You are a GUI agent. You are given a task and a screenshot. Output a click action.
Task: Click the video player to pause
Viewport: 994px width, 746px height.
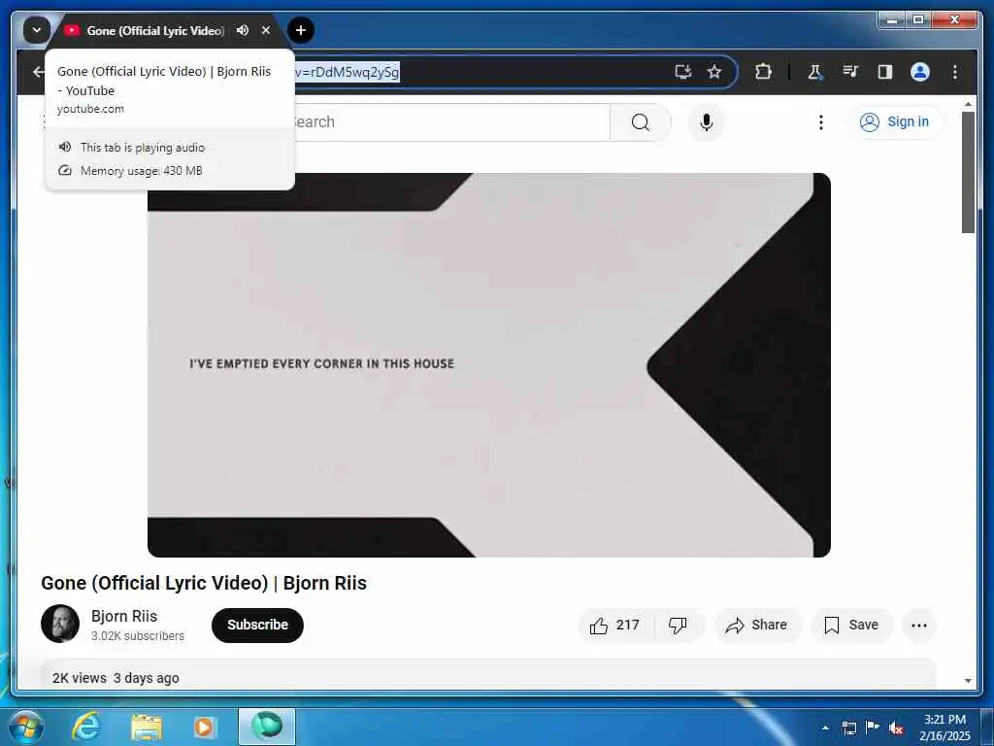[x=489, y=365]
